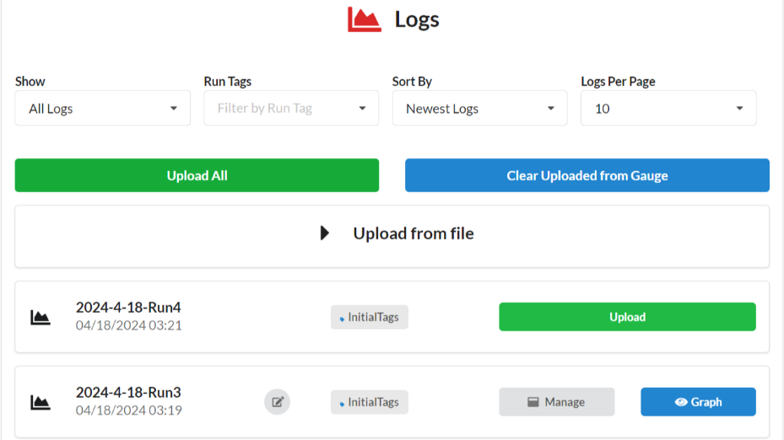The width and height of the screenshot is (784, 440).
Task: Click the red Logs chart icon in header
Action: click(x=365, y=19)
